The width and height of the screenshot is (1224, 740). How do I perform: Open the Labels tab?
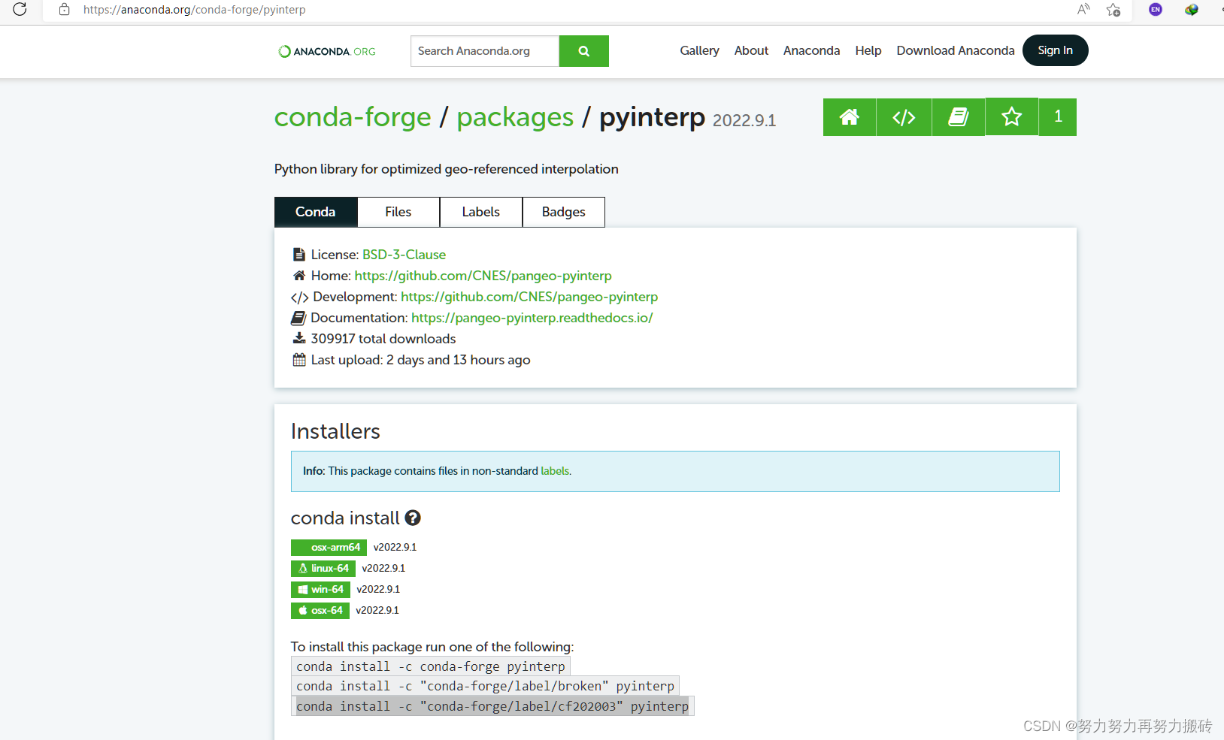tap(480, 212)
